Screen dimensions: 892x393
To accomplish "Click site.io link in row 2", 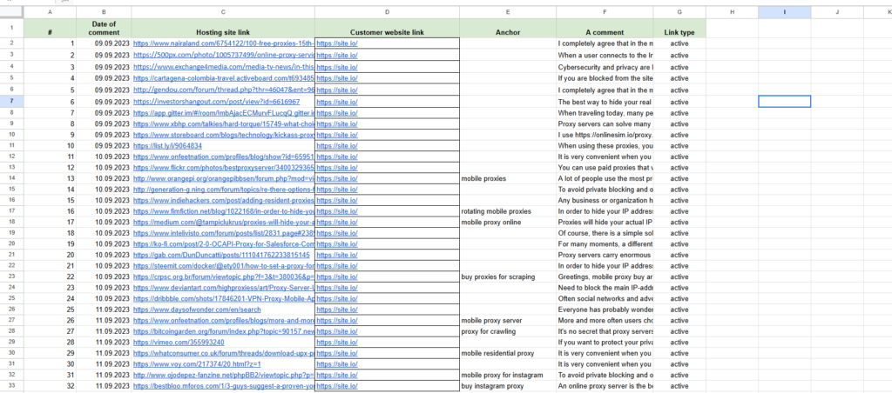I will point(337,43).
